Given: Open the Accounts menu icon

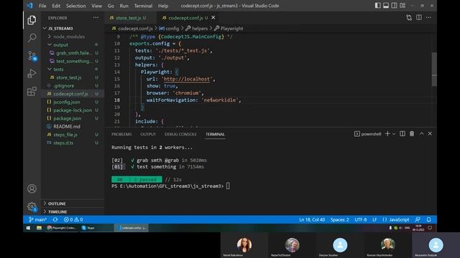Looking at the screenshot, I should point(32,188).
